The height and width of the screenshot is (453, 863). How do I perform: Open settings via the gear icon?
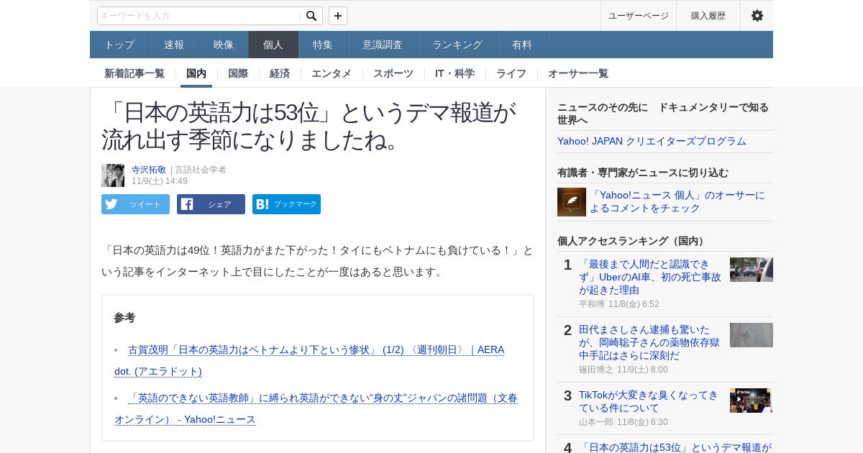757,16
